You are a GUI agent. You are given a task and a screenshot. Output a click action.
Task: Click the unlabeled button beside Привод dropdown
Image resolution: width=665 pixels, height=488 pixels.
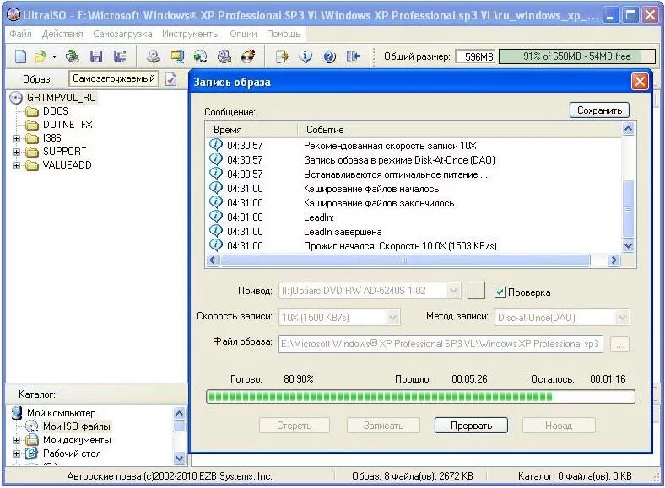point(476,291)
